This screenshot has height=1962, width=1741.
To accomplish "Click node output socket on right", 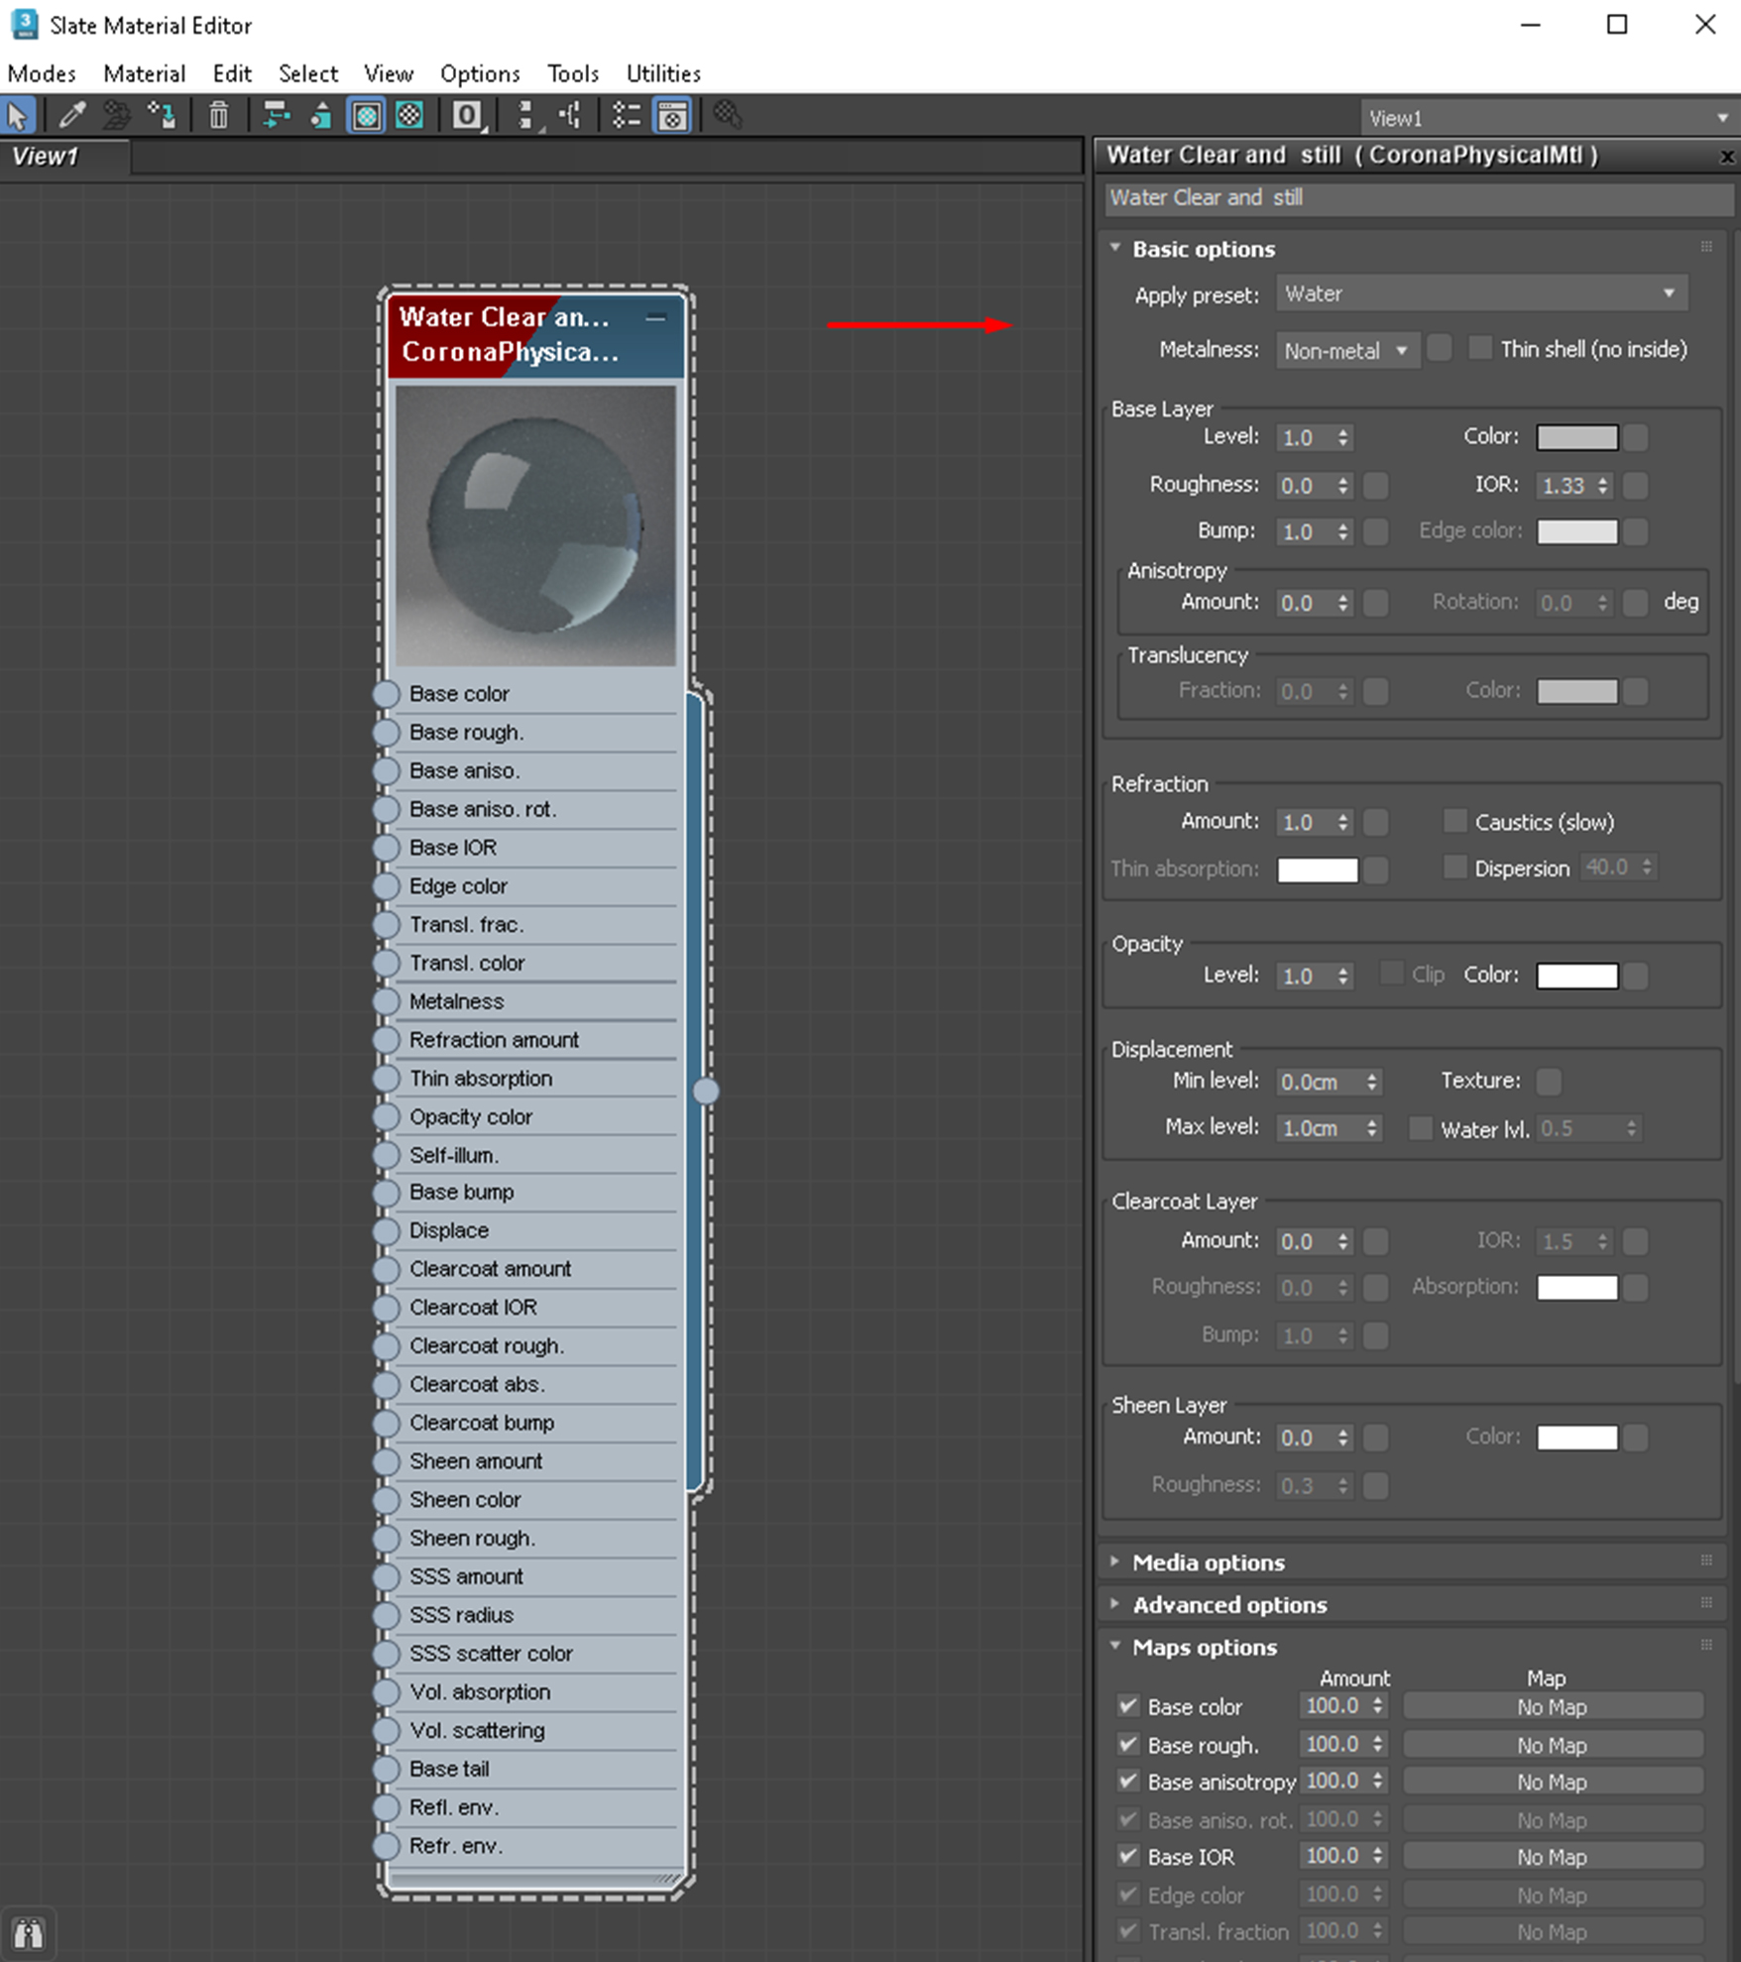I will [x=705, y=1091].
